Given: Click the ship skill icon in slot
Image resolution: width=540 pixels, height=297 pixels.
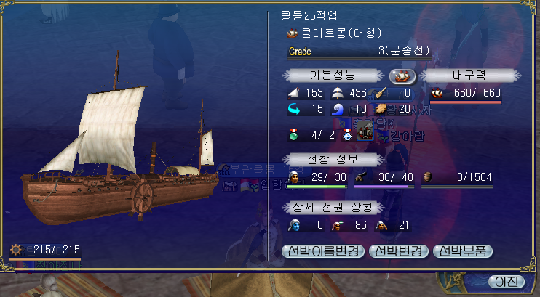Looking at the screenshot, I should point(365,133).
